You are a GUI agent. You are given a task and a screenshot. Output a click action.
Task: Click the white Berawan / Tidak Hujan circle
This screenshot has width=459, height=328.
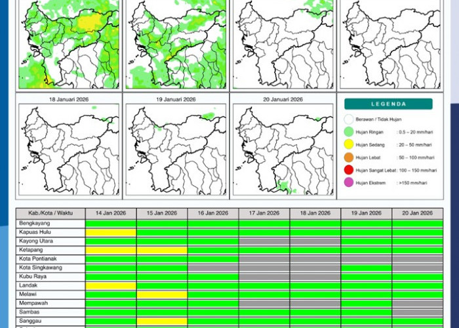(348, 119)
